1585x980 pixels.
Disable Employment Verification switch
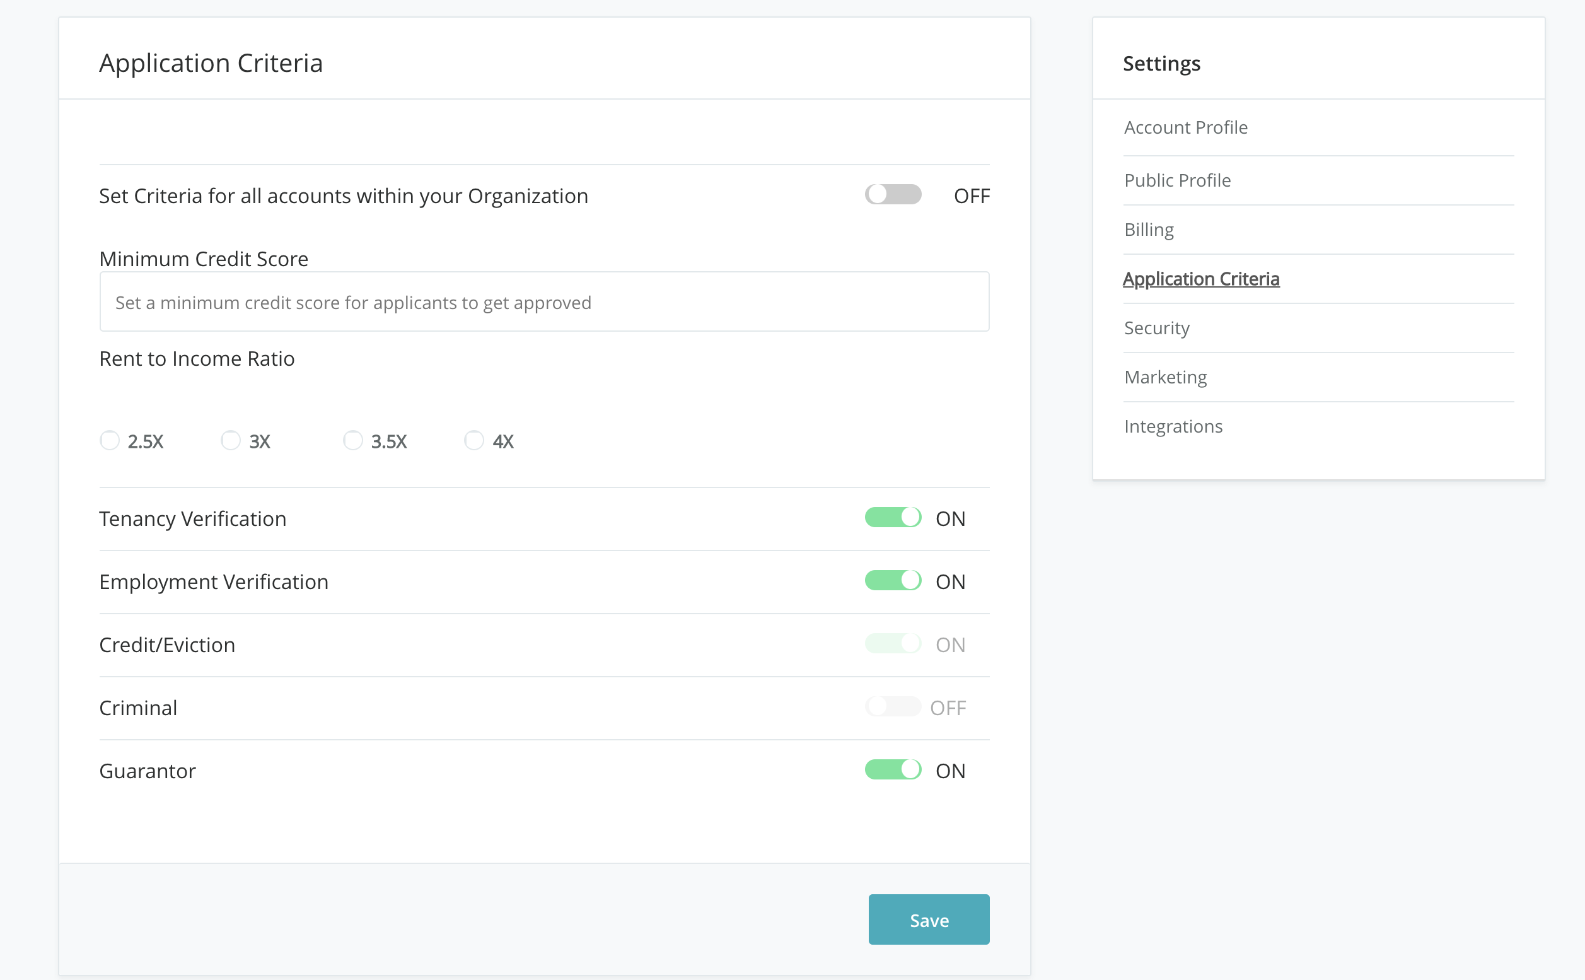click(x=892, y=580)
